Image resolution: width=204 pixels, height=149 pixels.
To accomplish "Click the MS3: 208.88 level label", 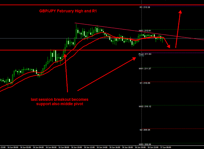I will [145, 144].
